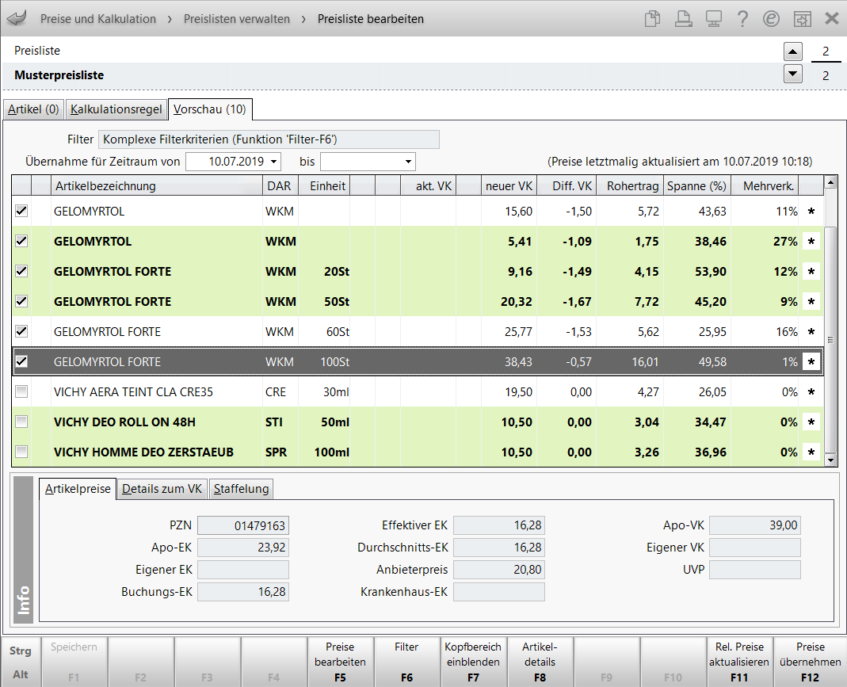Click the PZN field showing 01479163
This screenshot has width=847, height=687.
pyautogui.click(x=243, y=525)
